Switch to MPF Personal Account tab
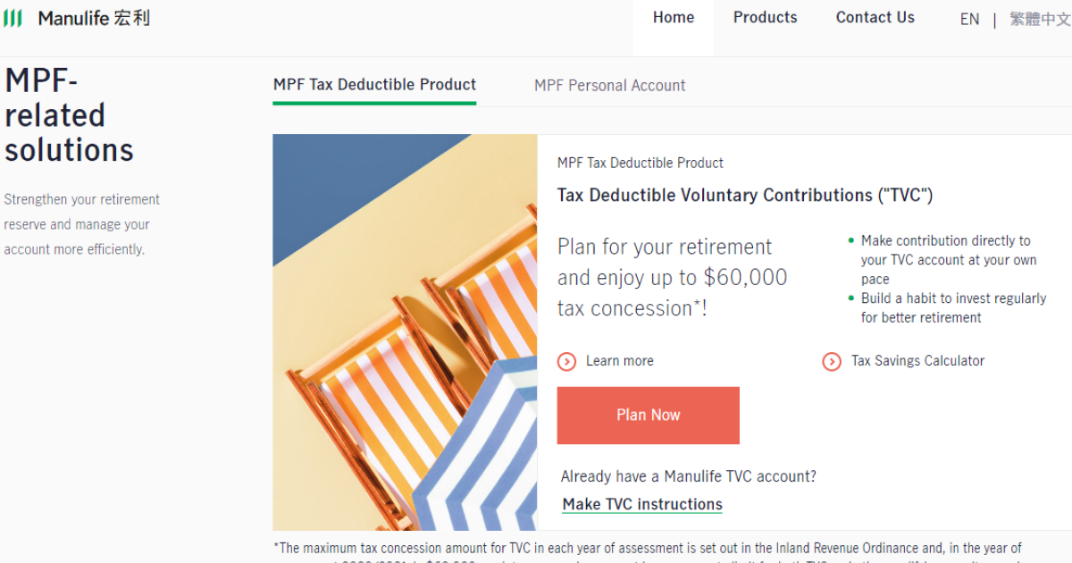Image resolution: width=1072 pixels, height=563 pixels. [x=609, y=86]
